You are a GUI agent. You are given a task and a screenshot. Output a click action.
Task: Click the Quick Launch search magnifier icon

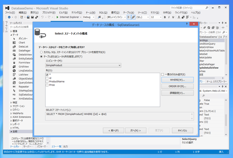207,8
